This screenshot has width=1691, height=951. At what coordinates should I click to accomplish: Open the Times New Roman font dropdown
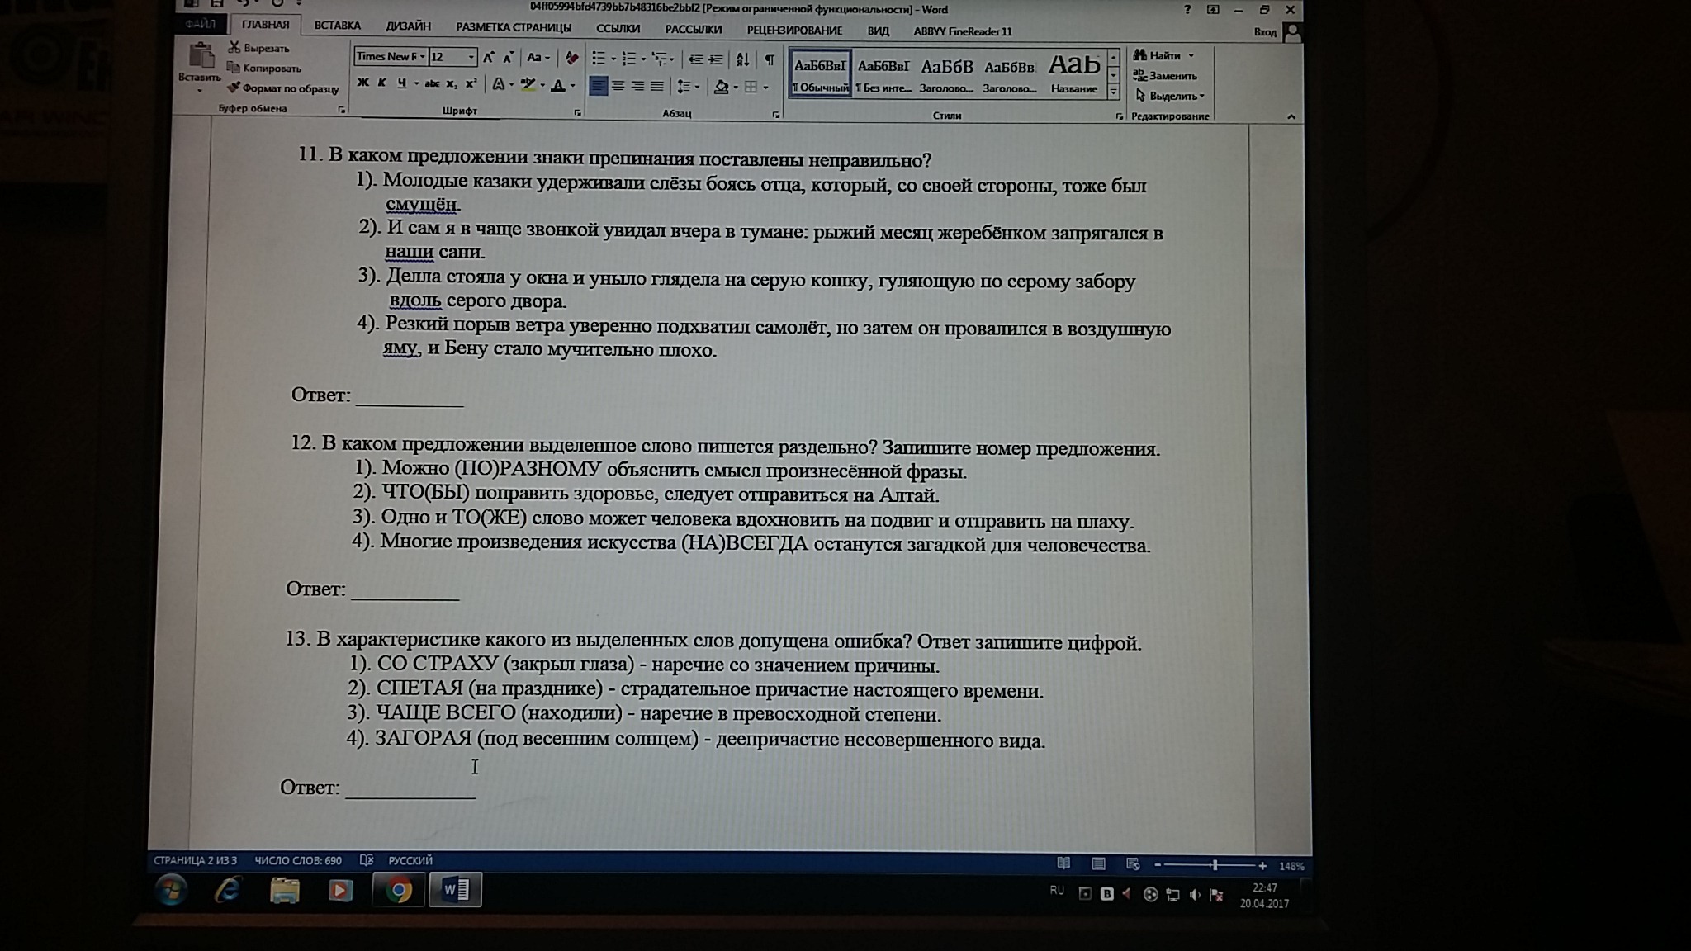pos(423,57)
